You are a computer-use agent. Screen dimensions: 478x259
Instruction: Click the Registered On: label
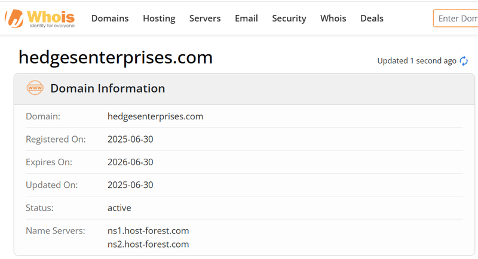point(56,139)
